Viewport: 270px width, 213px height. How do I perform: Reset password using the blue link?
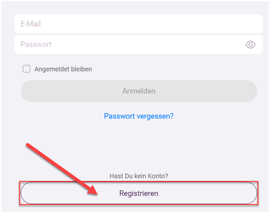pyautogui.click(x=138, y=116)
